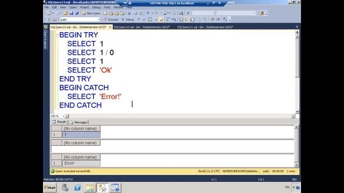Click the Debug button in toolbar
Viewport: 344px width, 193px height.
click(x=128, y=19)
